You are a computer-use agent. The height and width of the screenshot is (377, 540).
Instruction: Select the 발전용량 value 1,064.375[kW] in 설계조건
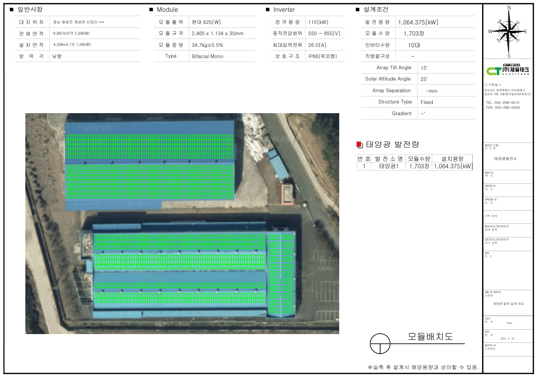[x=418, y=22]
